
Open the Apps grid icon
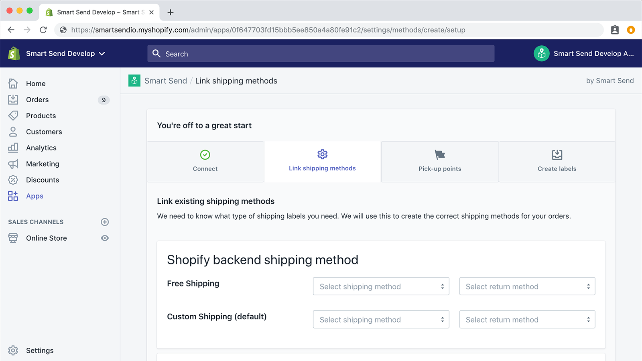coord(12,196)
